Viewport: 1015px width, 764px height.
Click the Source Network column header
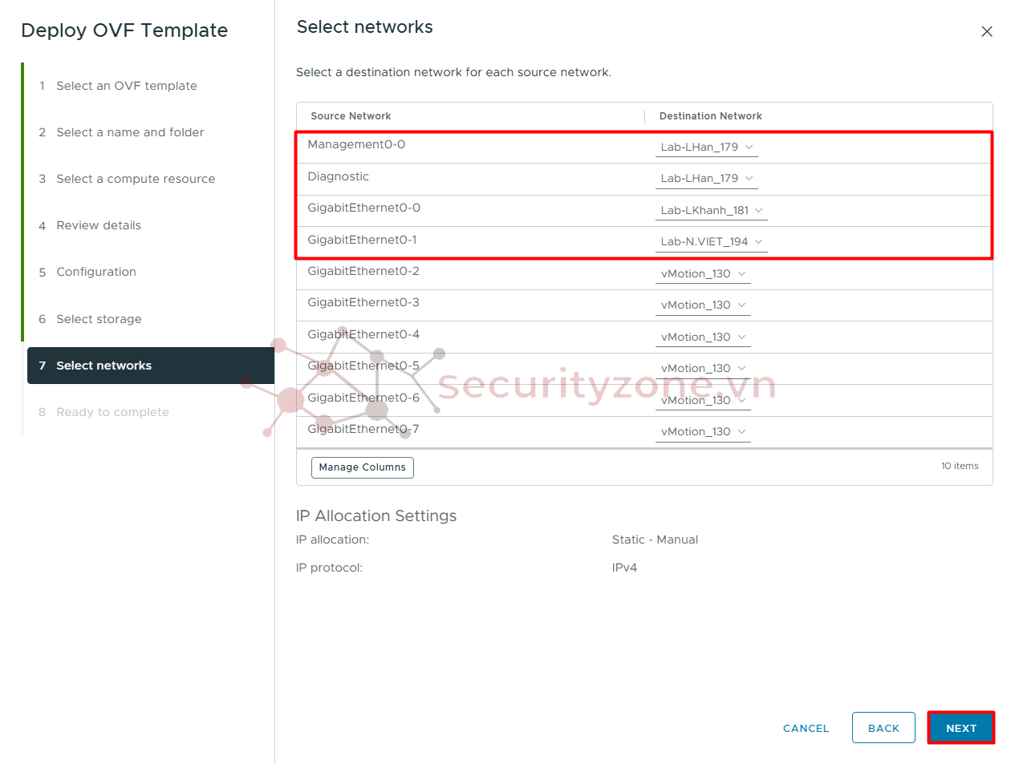tap(351, 116)
